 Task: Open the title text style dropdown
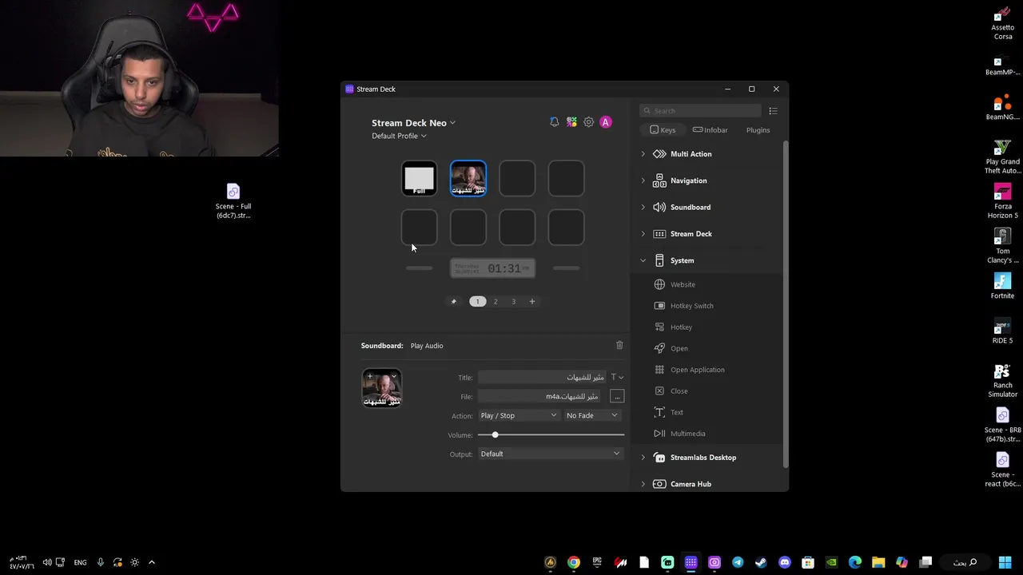tap(617, 378)
